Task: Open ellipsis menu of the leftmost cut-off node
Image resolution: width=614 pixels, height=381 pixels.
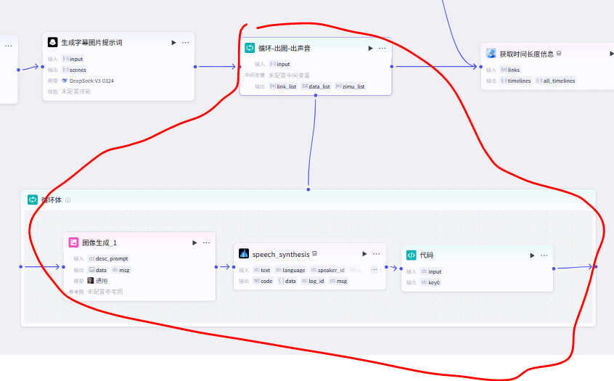Action: coord(8,46)
